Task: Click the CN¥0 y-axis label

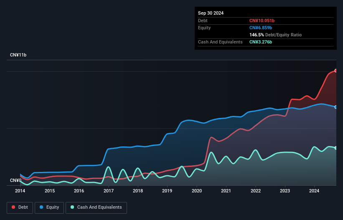Action: 15,180
